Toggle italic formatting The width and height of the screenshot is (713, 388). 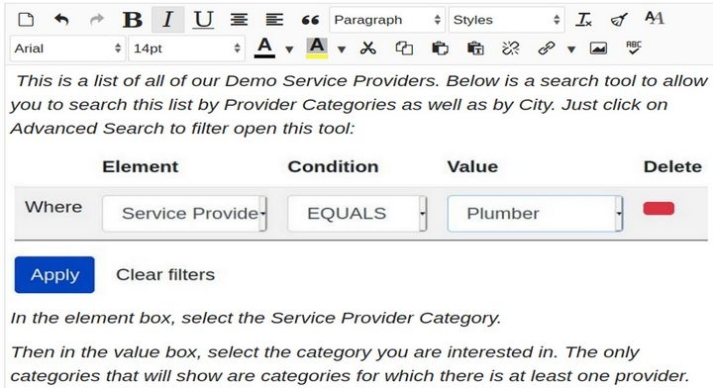pyautogui.click(x=167, y=20)
